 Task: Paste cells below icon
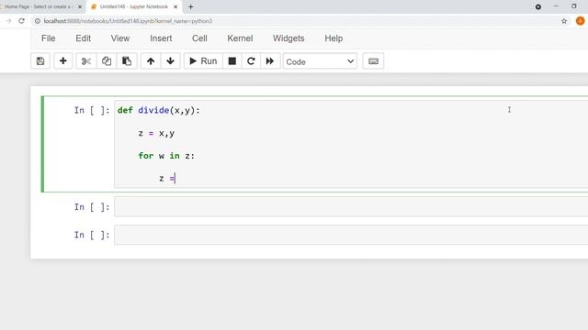[x=127, y=61]
